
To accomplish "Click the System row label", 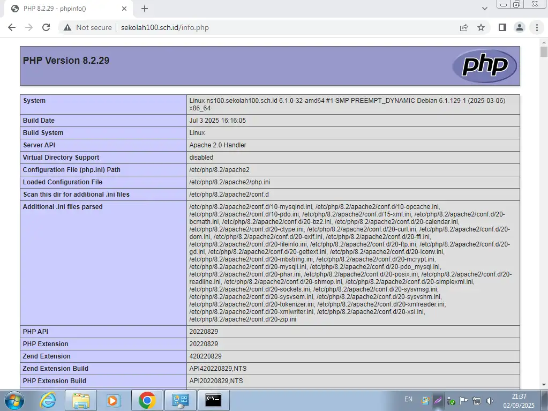I will click(x=34, y=101).
